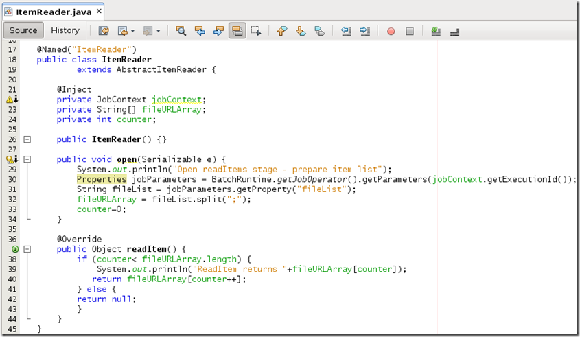Toggle rectangular selection mode

click(x=256, y=31)
